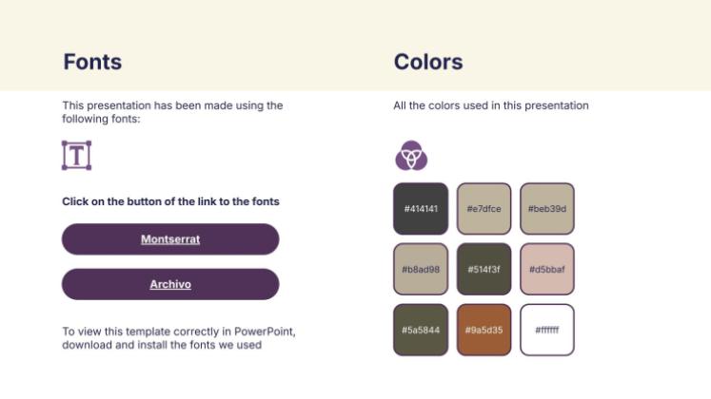Select the #414141 dark gray swatch

point(421,209)
